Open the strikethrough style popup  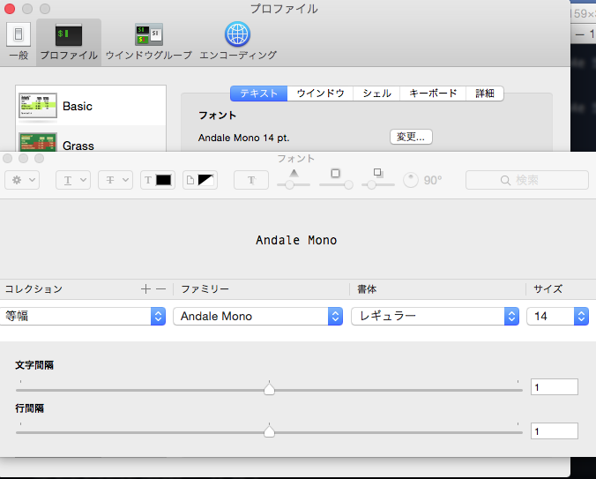tap(115, 180)
